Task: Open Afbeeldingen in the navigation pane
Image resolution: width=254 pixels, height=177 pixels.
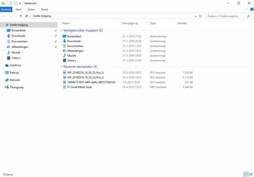Action: [20, 47]
